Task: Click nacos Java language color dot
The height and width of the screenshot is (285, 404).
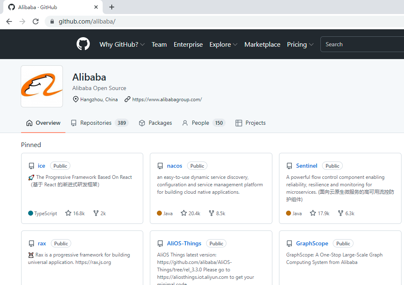Action: (159, 213)
